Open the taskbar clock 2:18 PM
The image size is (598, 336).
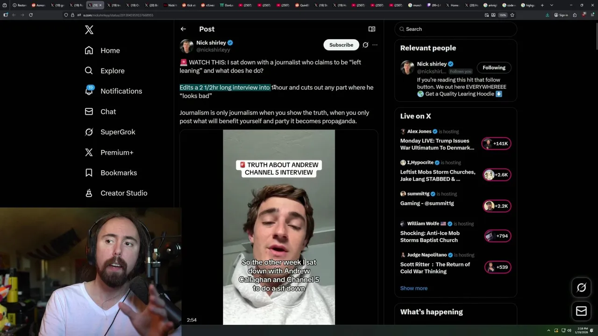582,330
